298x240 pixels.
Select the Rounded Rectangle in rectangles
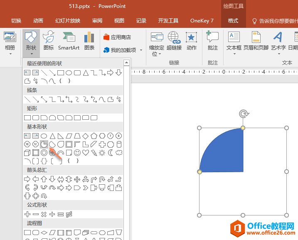36,118
